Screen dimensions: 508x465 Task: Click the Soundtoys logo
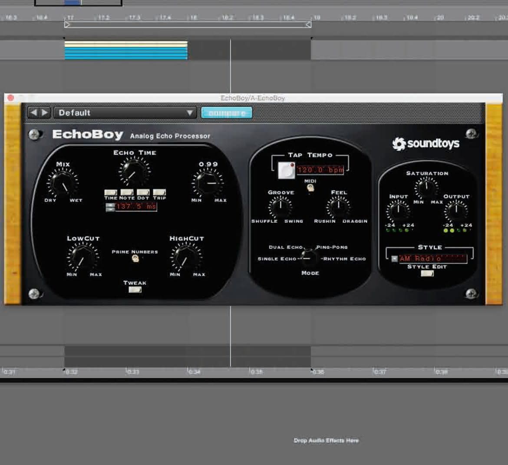point(426,144)
